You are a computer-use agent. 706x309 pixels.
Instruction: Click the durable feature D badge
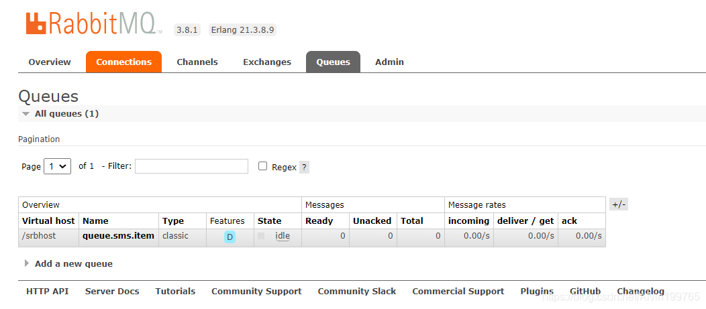(x=230, y=237)
